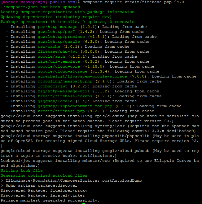Click the green terminal cursor block
The height and width of the screenshot is (204, 202).
click(84, 203)
